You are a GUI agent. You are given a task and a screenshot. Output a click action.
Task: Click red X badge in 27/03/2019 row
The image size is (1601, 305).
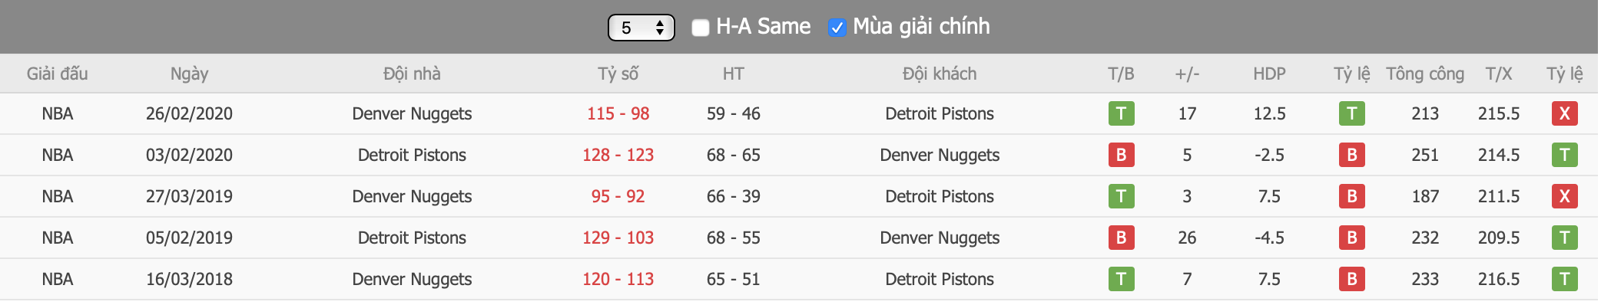(1564, 196)
